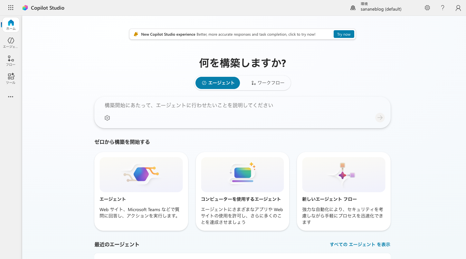Go to ホーム in the sidebar
Image resolution: width=466 pixels, height=259 pixels.
click(11, 25)
